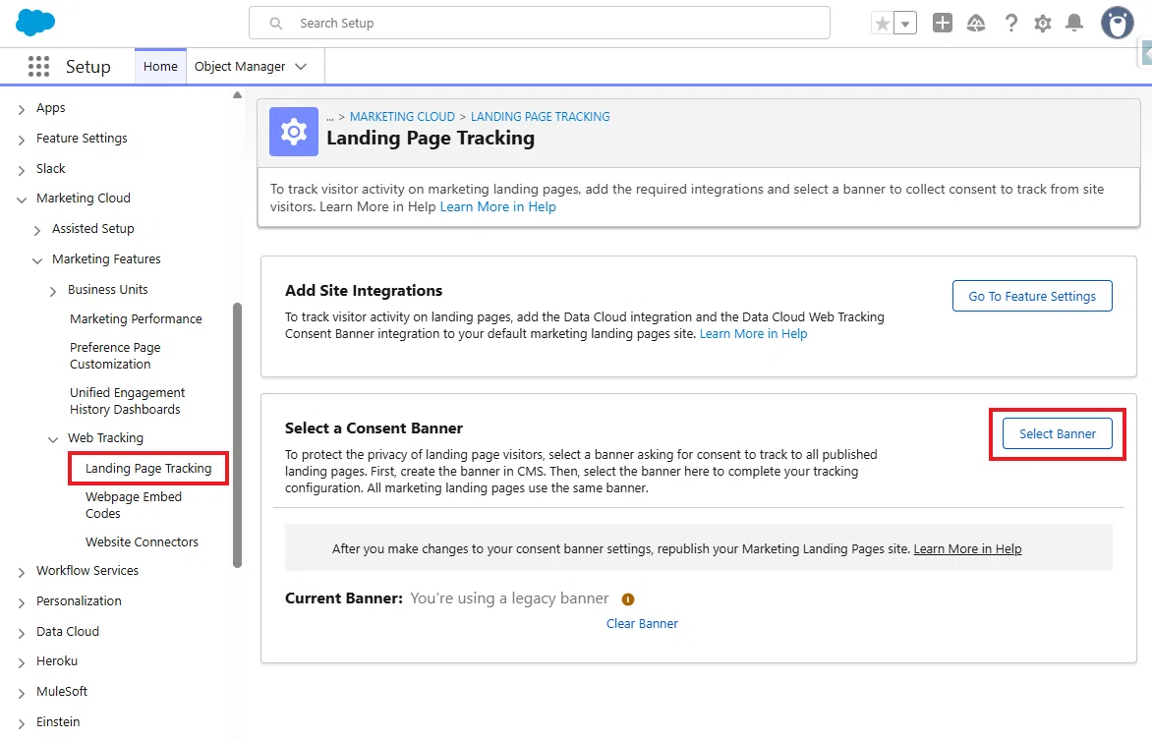Screen dimensions: 1152x740
Task: Switch to the Home tab
Action: [160, 66]
